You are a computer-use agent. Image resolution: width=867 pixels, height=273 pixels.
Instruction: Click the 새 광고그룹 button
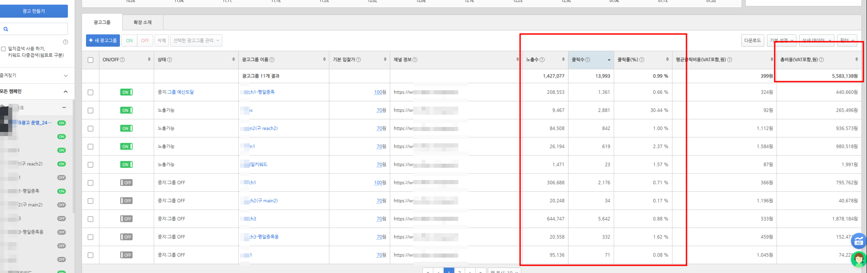(103, 40)
